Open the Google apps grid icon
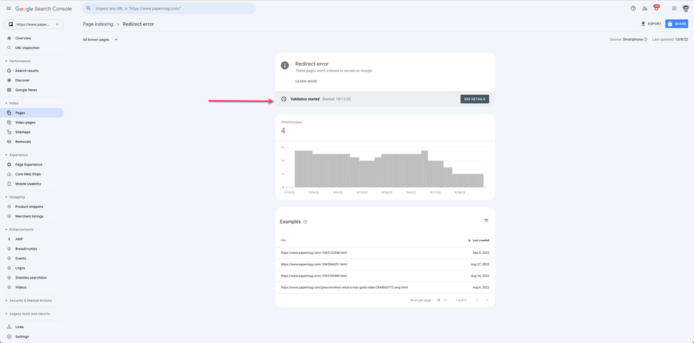The image size is (694, 343). 674,8
